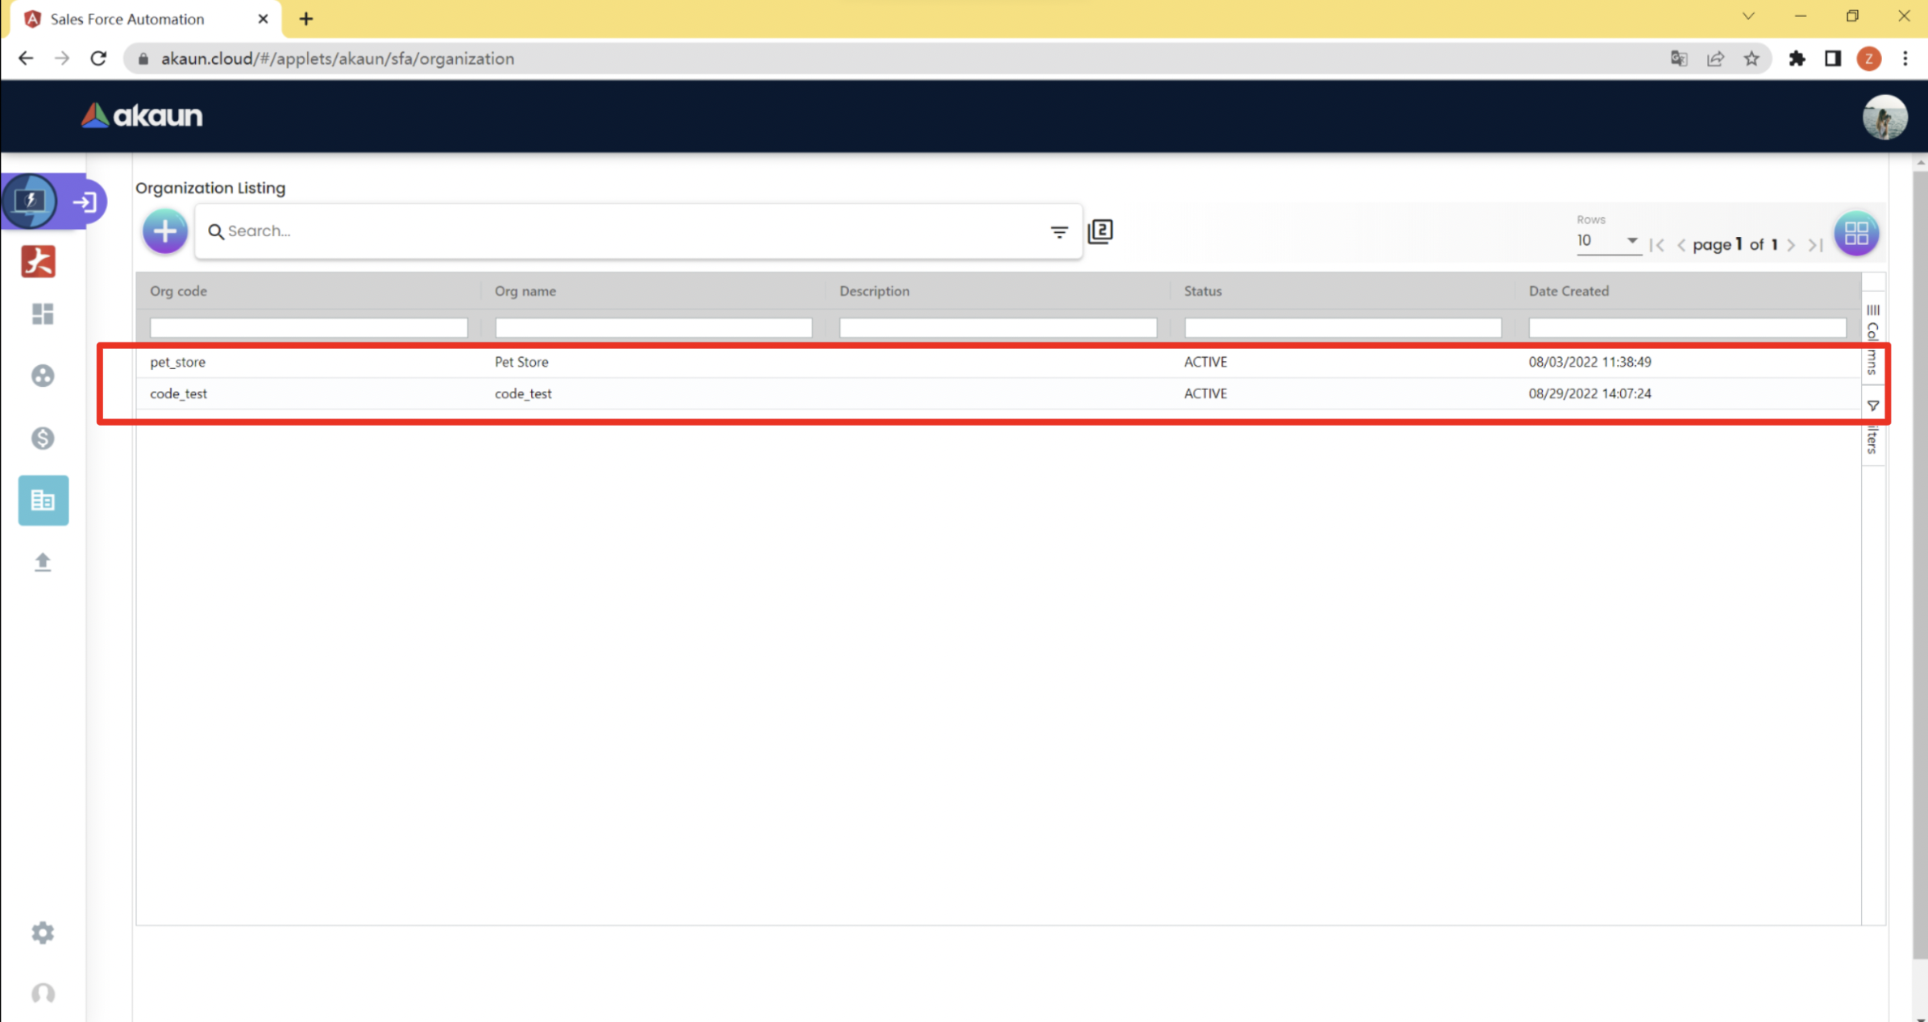Image resolution: width=1928 pixels, height=1022 pixels.
Task: Open the settings gear in sidebar
Action: click(43, 933)
